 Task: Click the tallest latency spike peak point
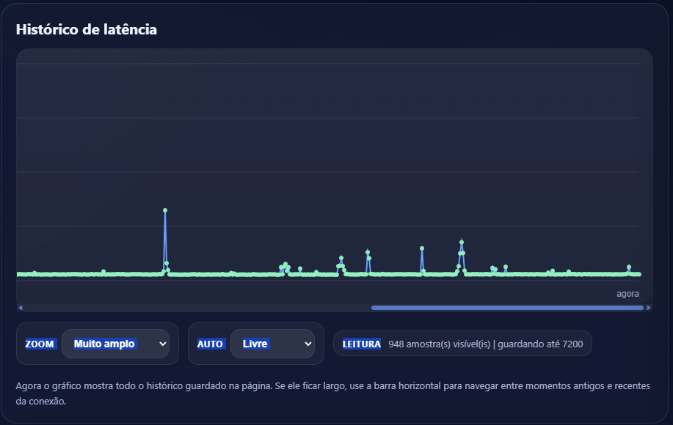tap(165, 210)
